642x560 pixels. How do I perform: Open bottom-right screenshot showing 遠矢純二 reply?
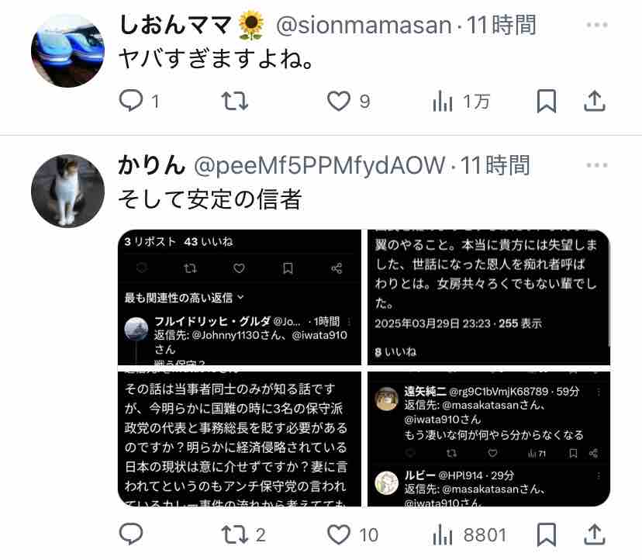pyautogui.click(x=489, y=439)
